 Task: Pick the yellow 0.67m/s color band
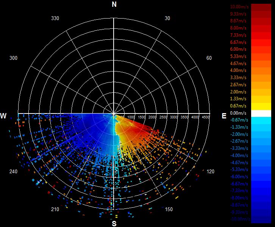pos(261,106)
